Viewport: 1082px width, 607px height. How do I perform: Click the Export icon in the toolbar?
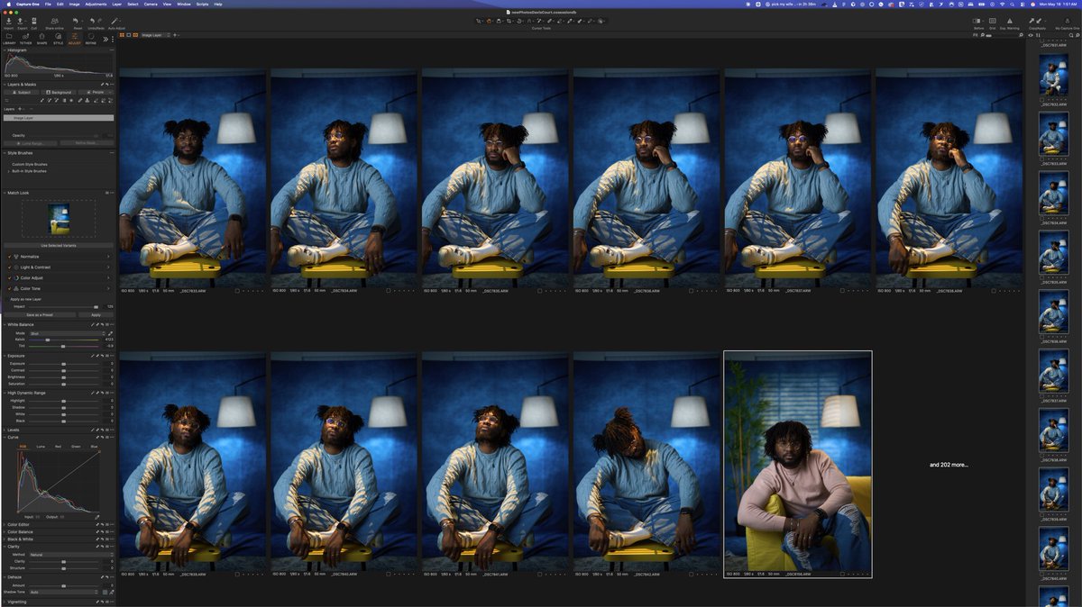click(x=22, y=21)
